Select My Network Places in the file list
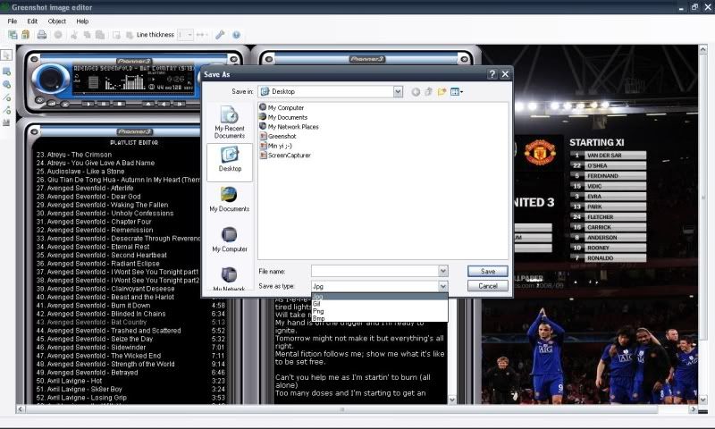The image size is (715, 429). pos(289,127)
